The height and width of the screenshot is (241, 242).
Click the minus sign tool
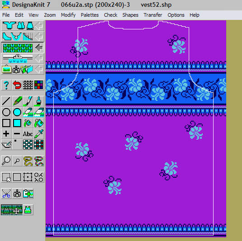click(17, 134)
